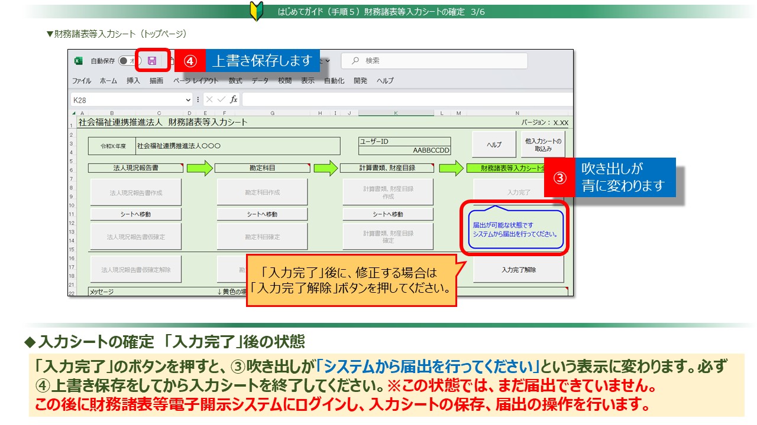Click the formula bar enter checkmark icon
Screen dimensions: 757x425
point(221,100)
